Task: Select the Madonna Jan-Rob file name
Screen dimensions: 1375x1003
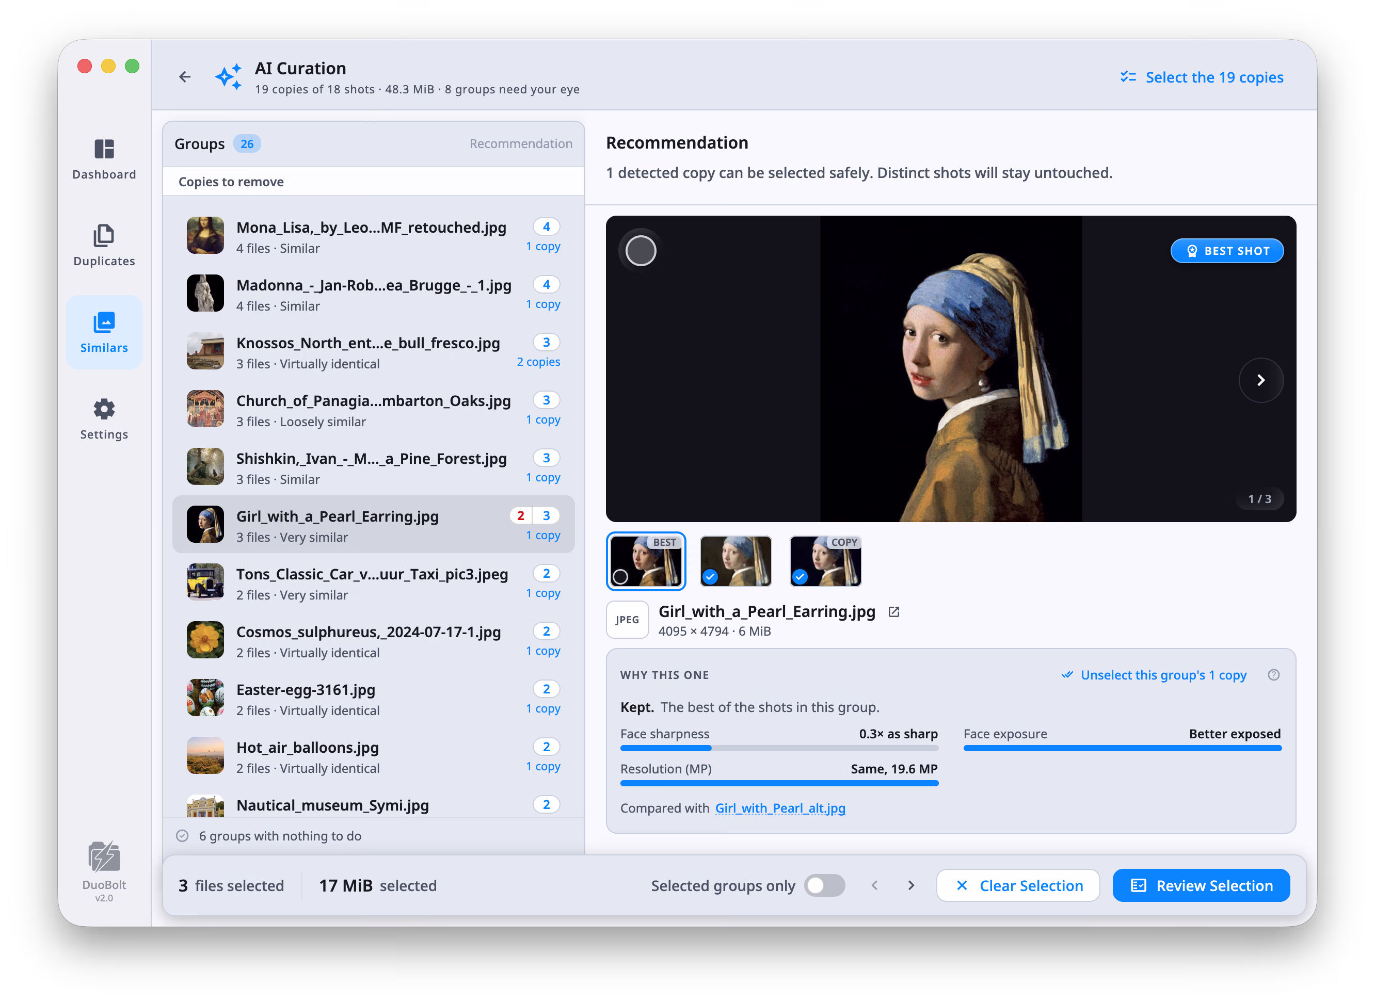Action: pyautogui.click(x=374, y=285)
